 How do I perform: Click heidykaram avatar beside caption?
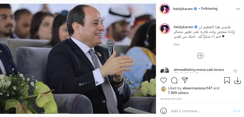point(165,29)
